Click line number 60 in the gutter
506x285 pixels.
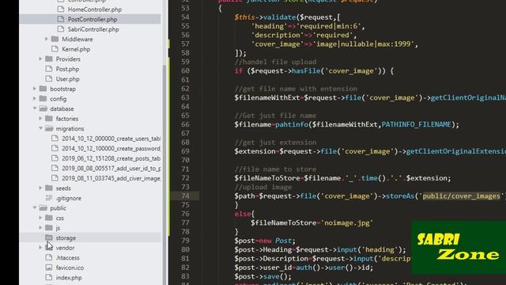(x=185, y=70)
